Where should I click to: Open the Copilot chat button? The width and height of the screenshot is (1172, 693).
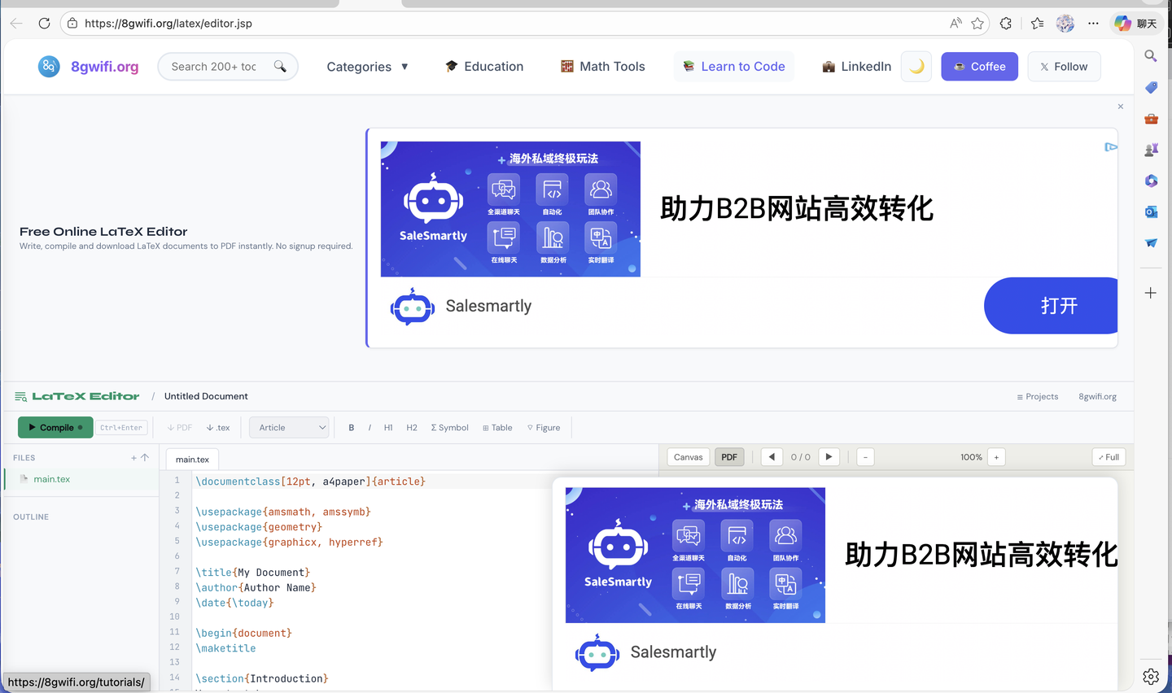click(1136, 24)
